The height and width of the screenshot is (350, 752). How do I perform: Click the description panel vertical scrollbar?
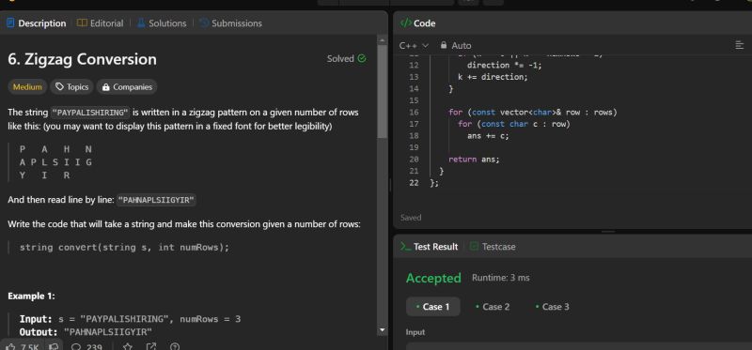click(x=383, y=92)
